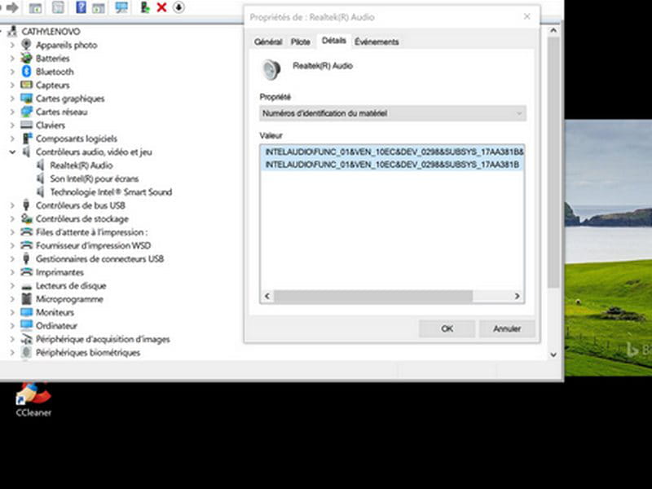Viewport: 652px width, 489px height.
Task: Click the blue question mark help icon
Action: 81,7
